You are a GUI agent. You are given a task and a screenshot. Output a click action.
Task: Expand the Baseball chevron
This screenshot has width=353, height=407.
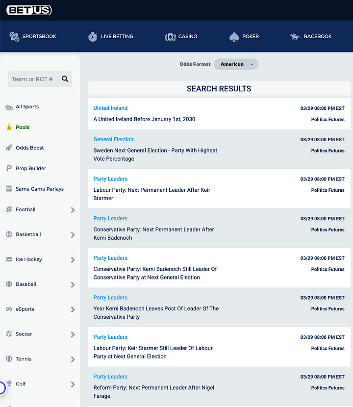(x=73, y=285)
